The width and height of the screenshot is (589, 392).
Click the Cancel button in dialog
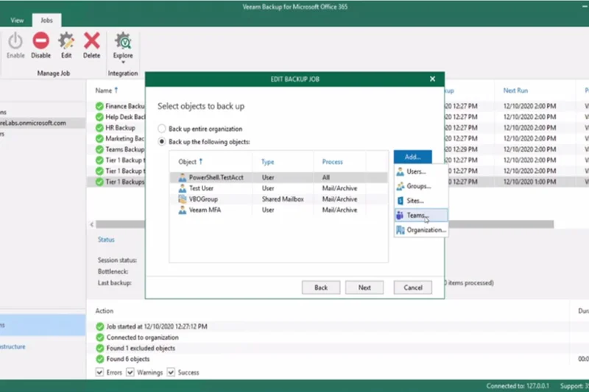(413, 288)
